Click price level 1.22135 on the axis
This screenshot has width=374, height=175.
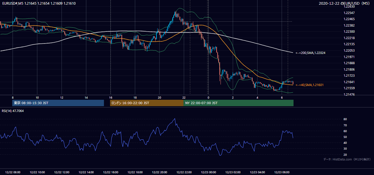(x=350, y=44)
